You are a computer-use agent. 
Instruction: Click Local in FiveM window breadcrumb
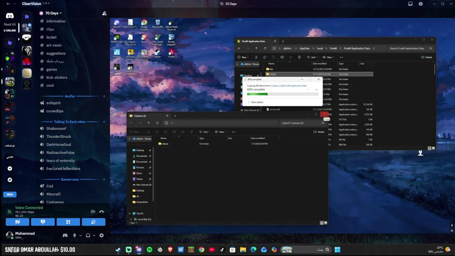pos(320,48)
